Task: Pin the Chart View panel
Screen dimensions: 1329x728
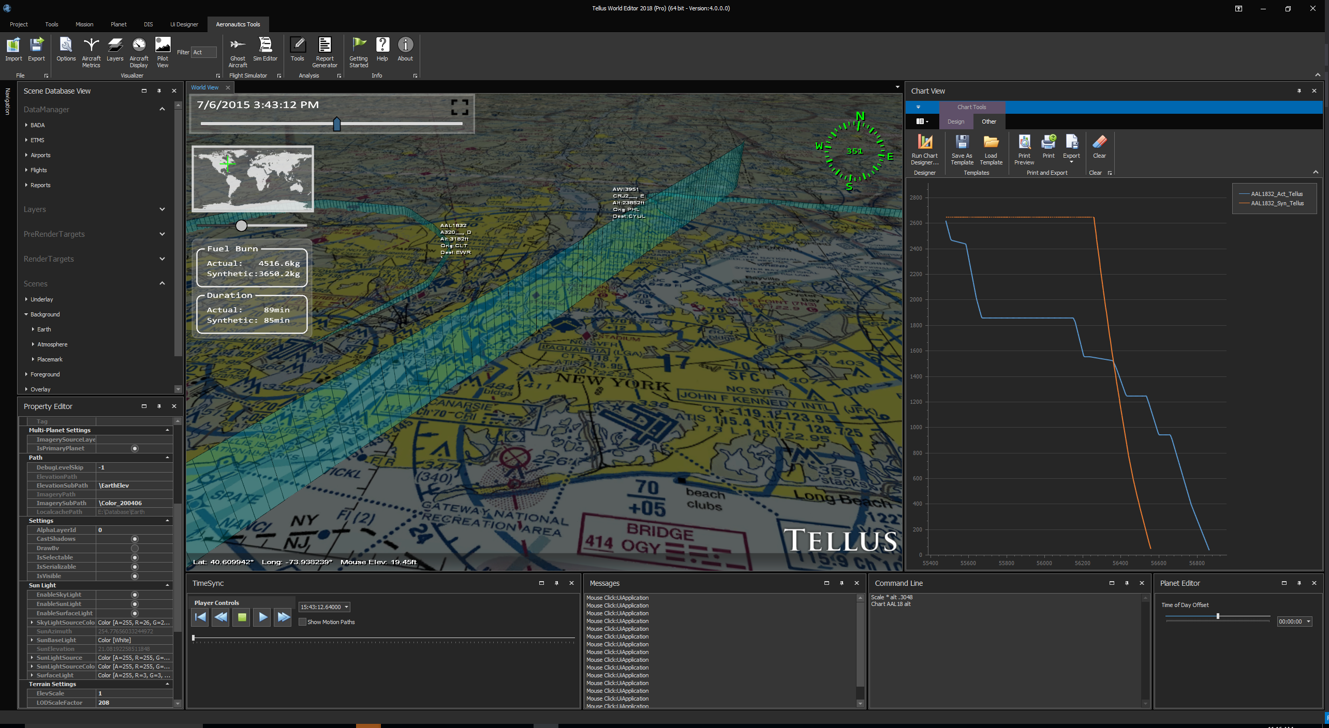Action: click(x=1299, y=91)
